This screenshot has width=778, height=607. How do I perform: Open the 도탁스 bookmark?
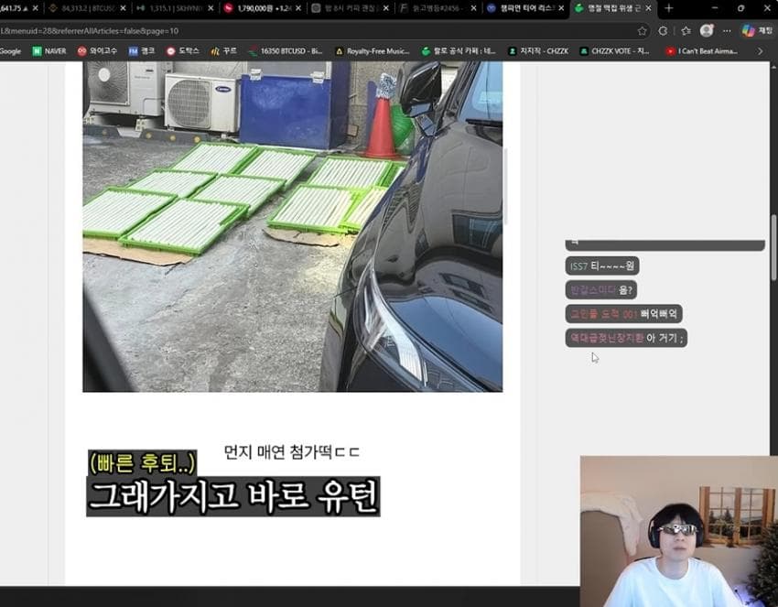(x=182, y=51)
